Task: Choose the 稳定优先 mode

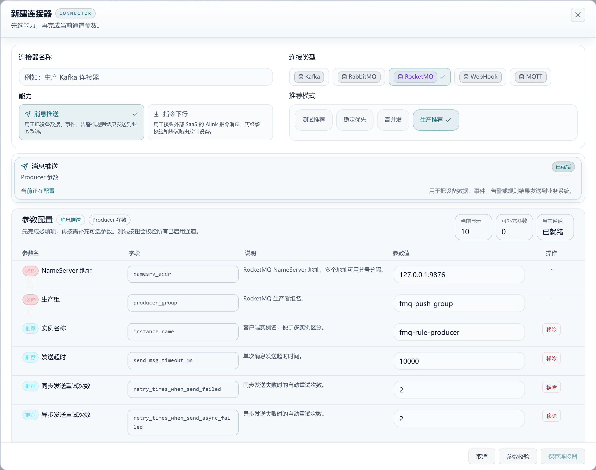Action: (355, 120)
